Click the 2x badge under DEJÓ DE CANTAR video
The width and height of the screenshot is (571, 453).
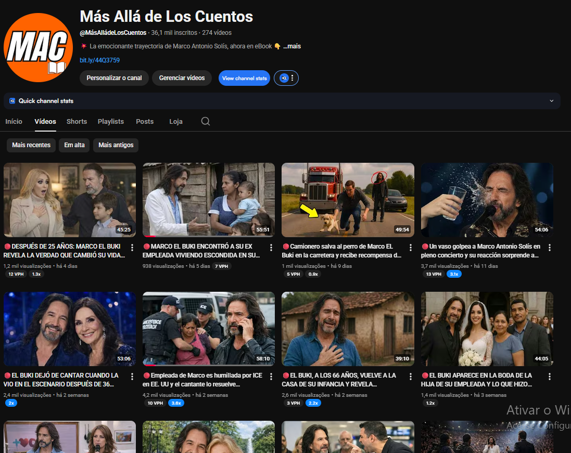[11, 403]
